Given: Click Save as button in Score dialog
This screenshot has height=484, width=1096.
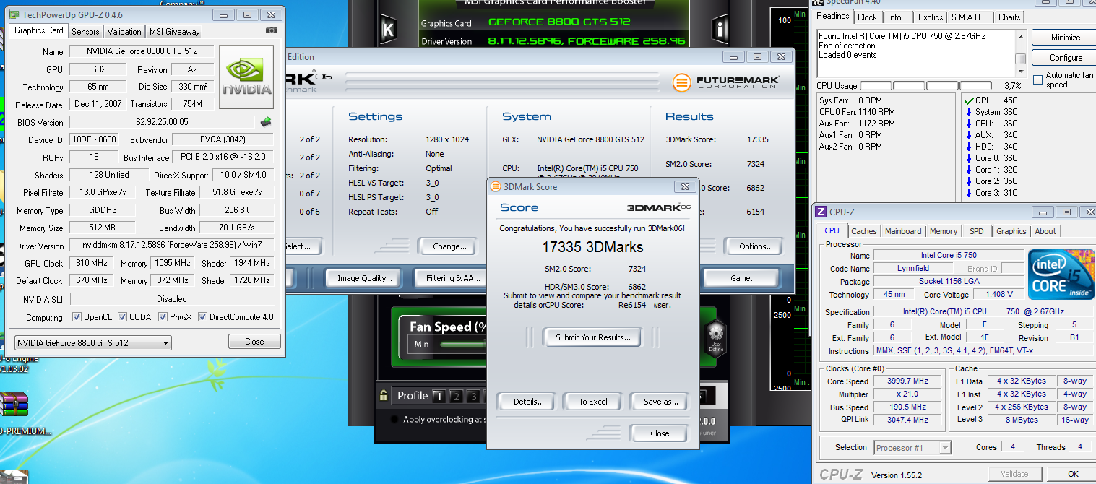Looking at the screenshot, I should tap(660, 402).
